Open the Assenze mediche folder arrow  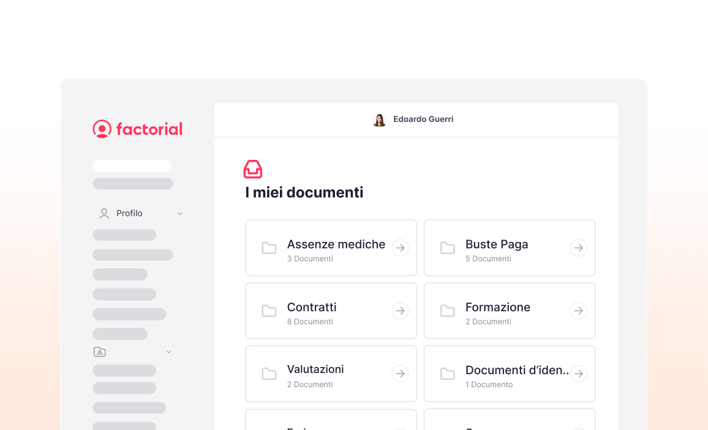point(400,248)
